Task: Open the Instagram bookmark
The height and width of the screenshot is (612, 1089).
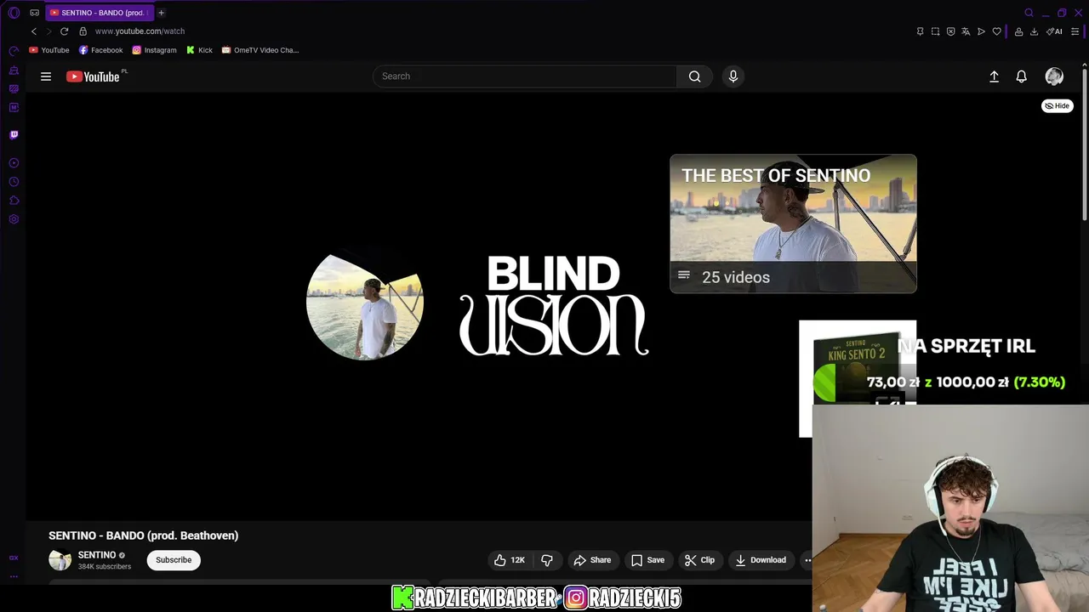Action: [154, 50]
